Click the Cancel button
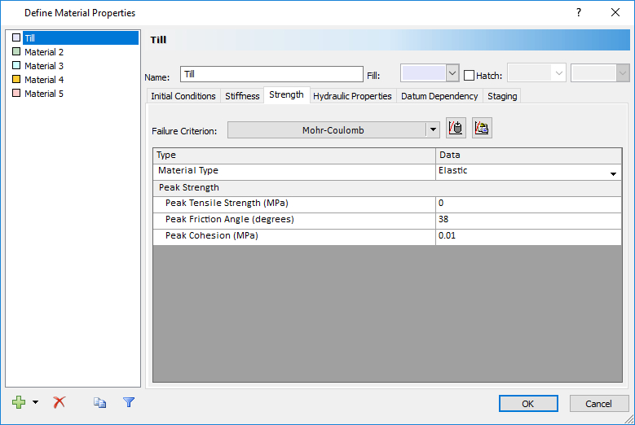The width and height of the screenshot is (635, 425). pyautogui.click(x=598, y=404)
